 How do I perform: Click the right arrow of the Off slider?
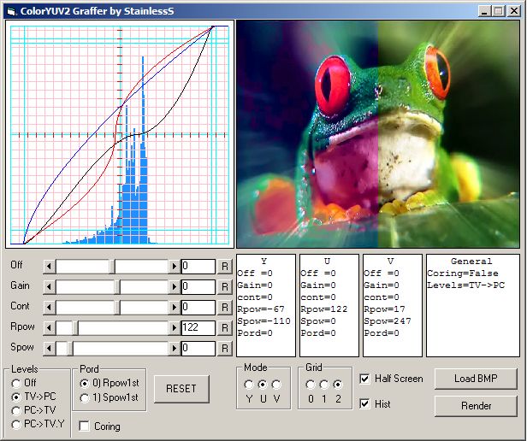coord(174,267)
